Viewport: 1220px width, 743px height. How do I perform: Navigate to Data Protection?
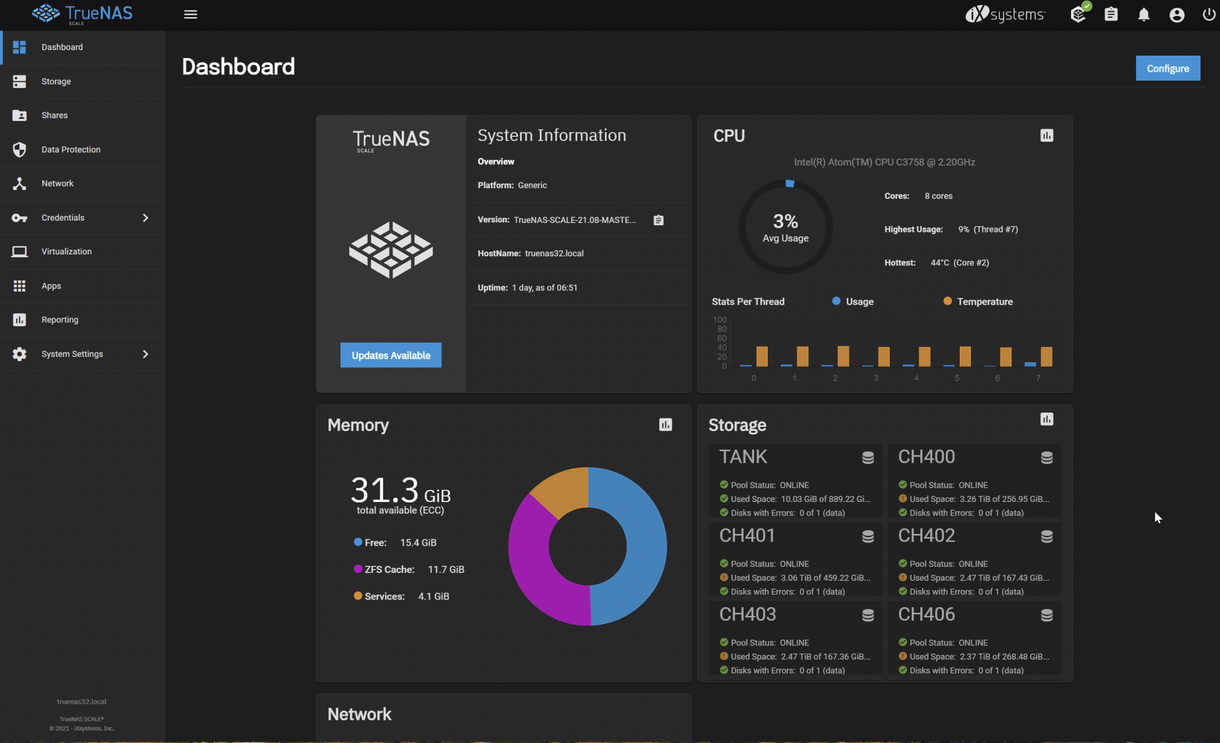[x=71, y=149]
